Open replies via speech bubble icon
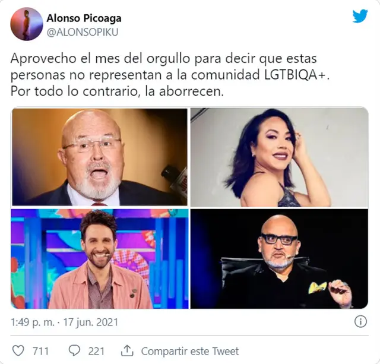Viewport: 380px width, 364px height. click(x=74, y=351)
